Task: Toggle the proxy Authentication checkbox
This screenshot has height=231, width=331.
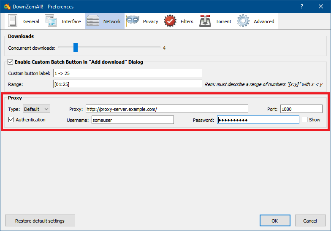Action: (11, 120)
